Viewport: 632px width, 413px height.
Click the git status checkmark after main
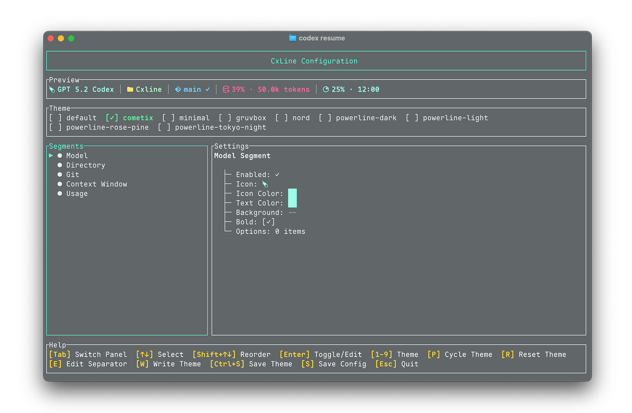pyautogui.click(x=207, y=90)
